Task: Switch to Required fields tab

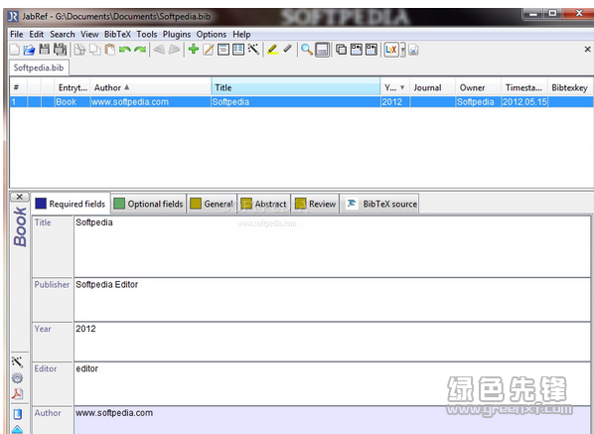Action: pos(71,204)
